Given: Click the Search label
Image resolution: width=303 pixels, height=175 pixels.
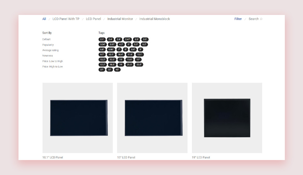Looking at the screenshot, I should [x=254, y=19].
